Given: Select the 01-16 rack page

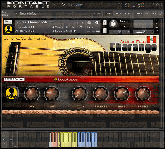Looking at the screenshot, I should coord(108,13).
